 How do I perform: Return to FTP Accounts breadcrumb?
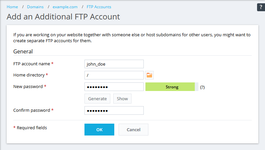tap(99, 7)
